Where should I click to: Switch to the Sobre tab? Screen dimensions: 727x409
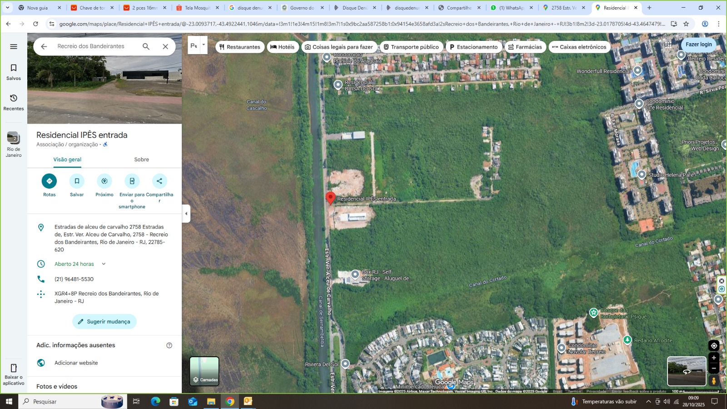click(141, 160)
